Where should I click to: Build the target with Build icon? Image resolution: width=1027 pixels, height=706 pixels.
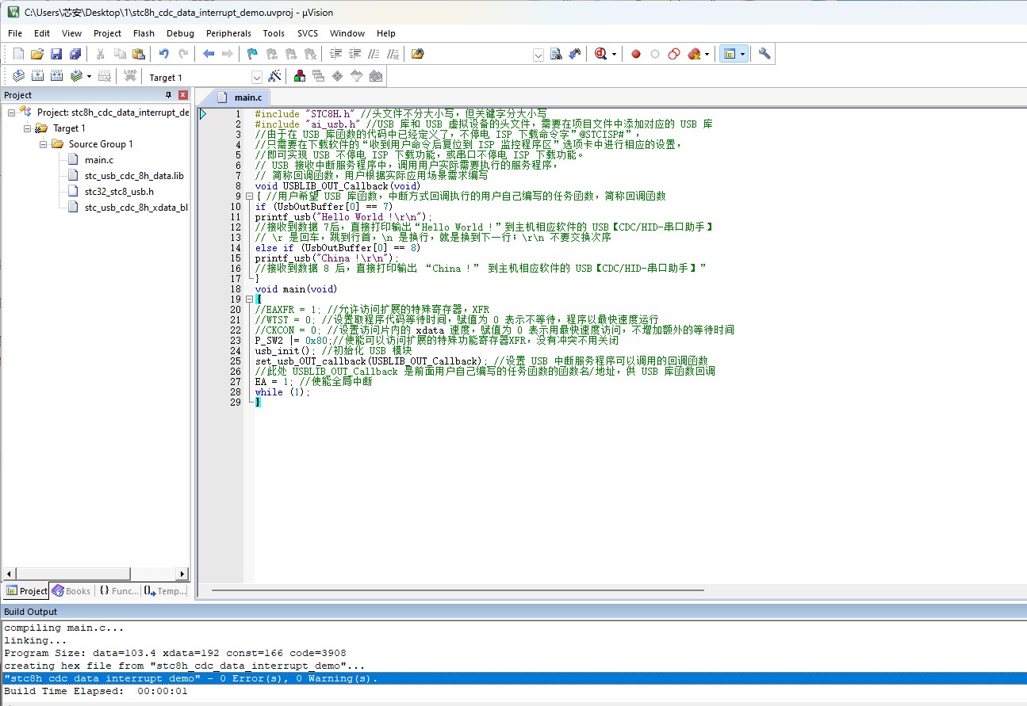37,76
